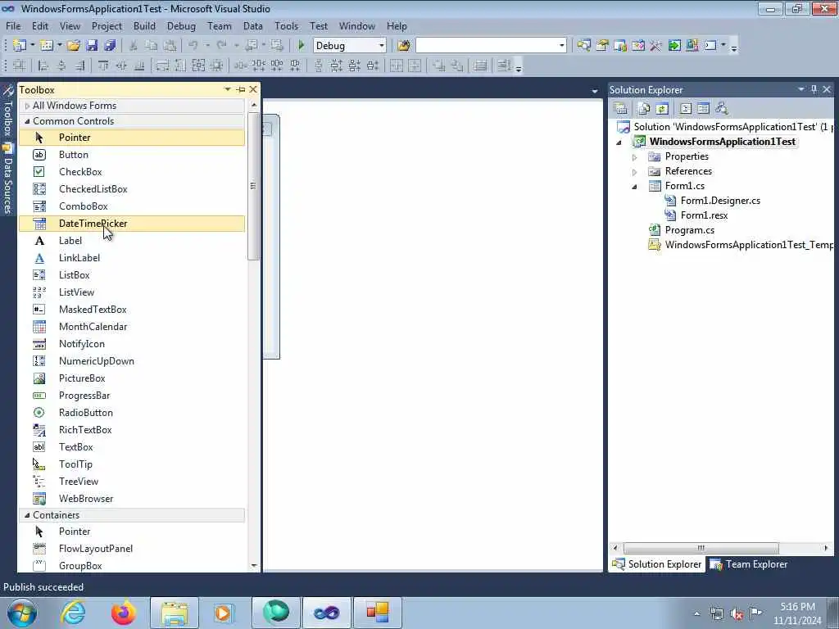The height and width of the screenshot is (629, 839).
Task: Select the ComboBox control in Toolbox
Action: pos(132,206)
